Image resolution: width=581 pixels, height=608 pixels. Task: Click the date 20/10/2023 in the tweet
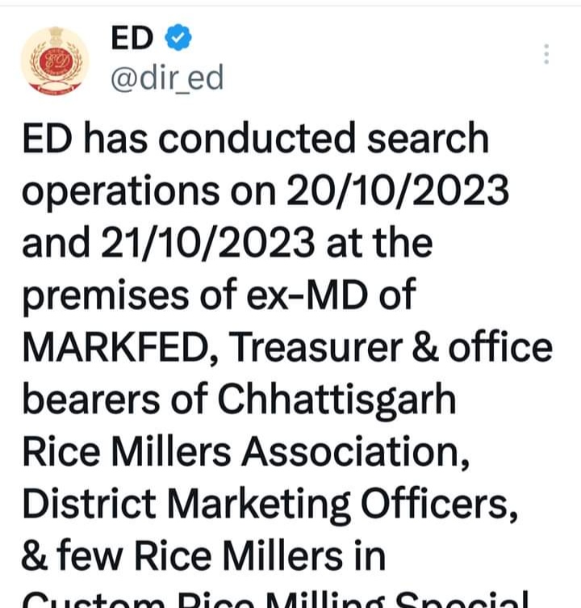pyautogui.click(x=397, y=190)
